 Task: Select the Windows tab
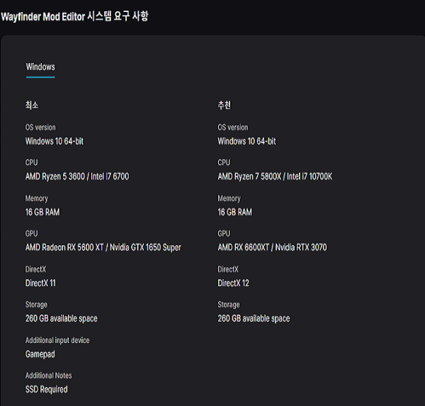point(40,67)
